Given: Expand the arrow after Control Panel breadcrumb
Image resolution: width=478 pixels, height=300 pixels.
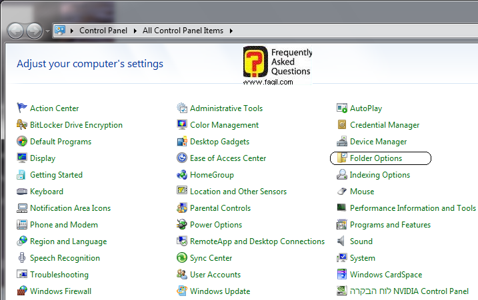Looking at the screenshot, I should [x=135, y=31].
